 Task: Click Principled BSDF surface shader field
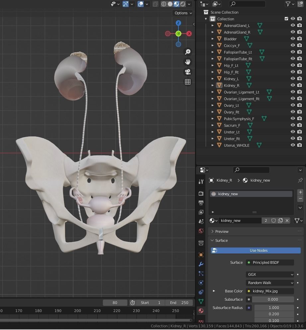click(270, 263)
